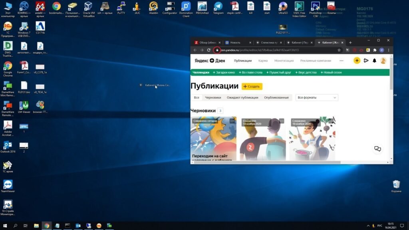Open the paper plane icon in Zen header
The width and height of the screenshot is (409, 230).
tap(366, 61)
